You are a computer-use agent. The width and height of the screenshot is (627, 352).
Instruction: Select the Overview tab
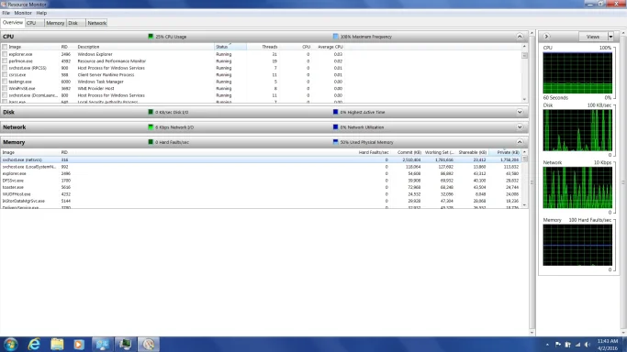click(x=13, y=23)
